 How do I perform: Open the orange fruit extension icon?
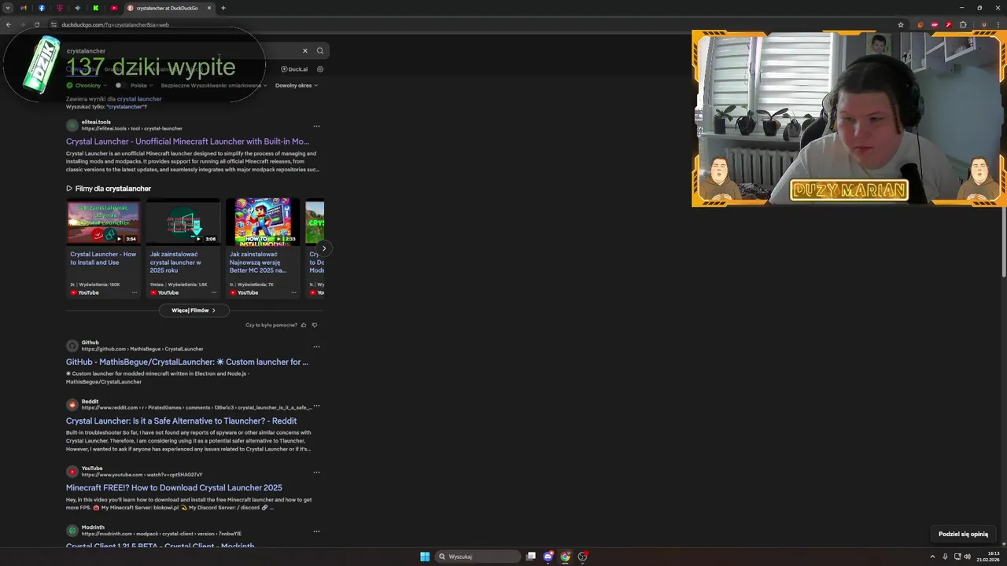coord(920,24)
